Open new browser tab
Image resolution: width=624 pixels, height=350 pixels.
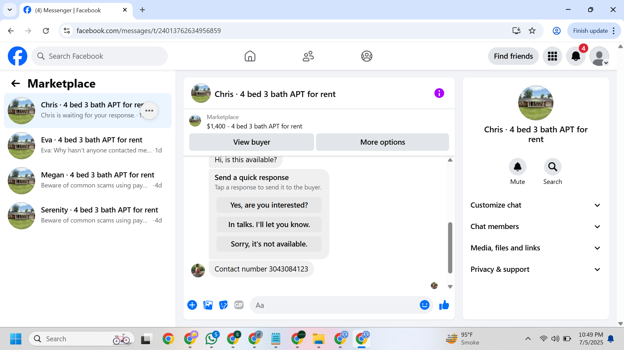coord(142,10)
